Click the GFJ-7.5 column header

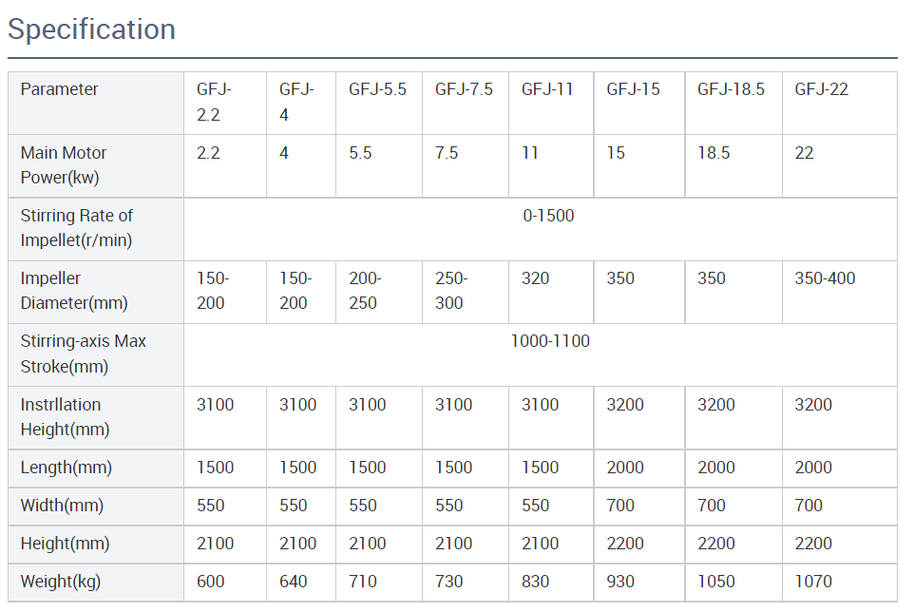pyautogui.click(x=464, y=89)
